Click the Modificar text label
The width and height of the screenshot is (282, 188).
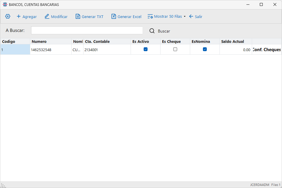59,17
